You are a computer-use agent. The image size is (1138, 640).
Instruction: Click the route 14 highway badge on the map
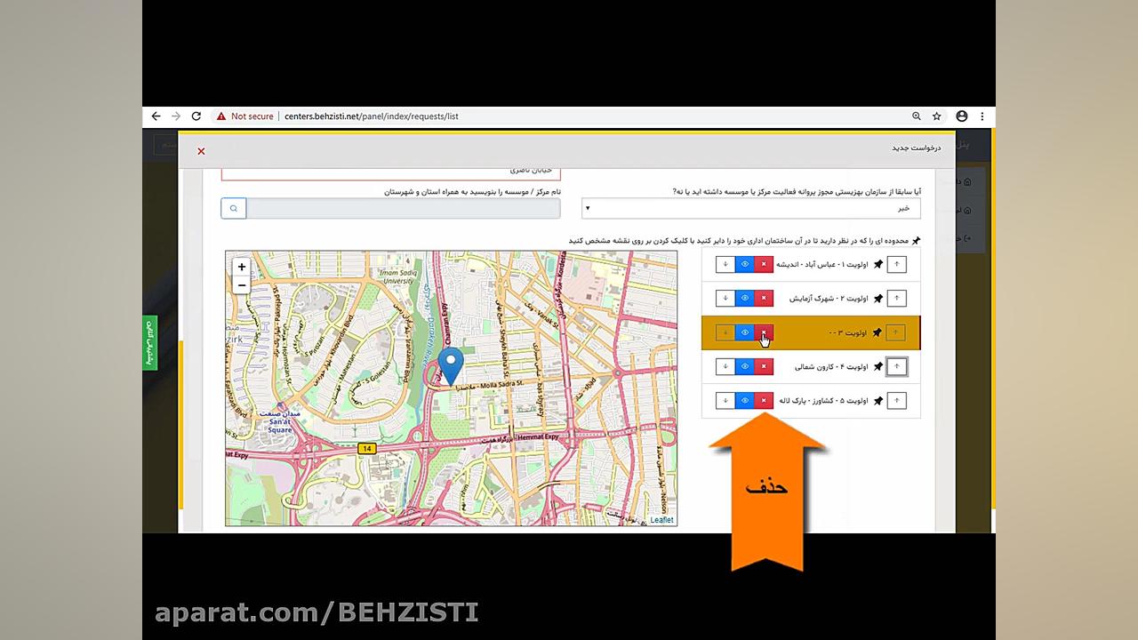coord(366,449)
